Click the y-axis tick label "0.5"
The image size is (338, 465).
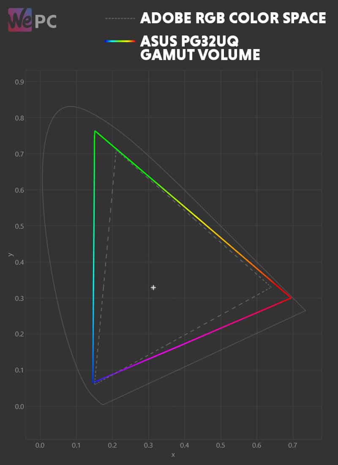click(x=19, y=226)
